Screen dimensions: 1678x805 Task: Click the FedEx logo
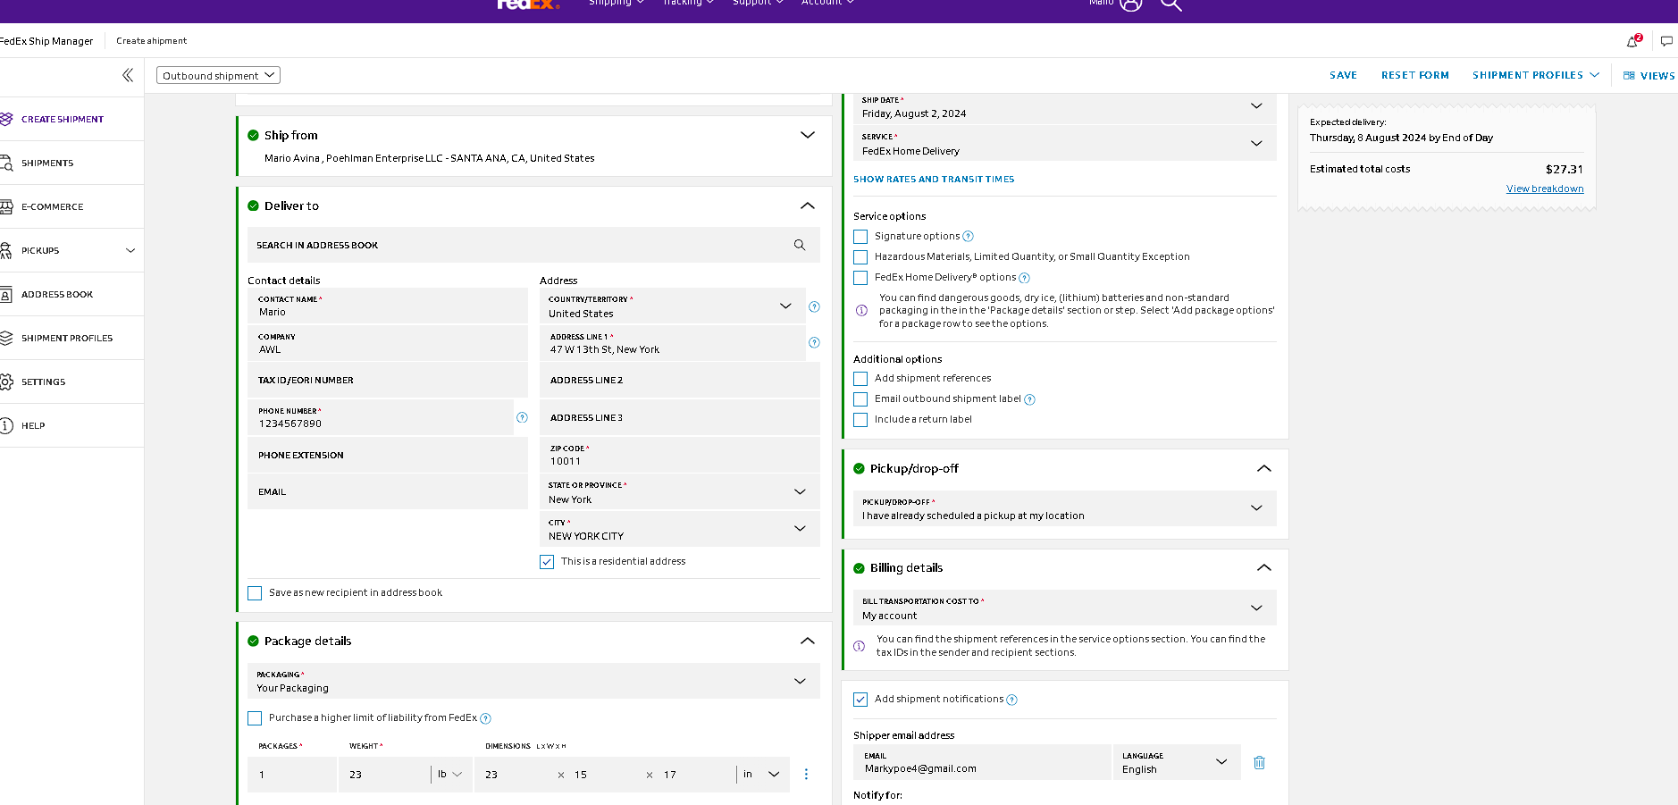coord(528,4)
